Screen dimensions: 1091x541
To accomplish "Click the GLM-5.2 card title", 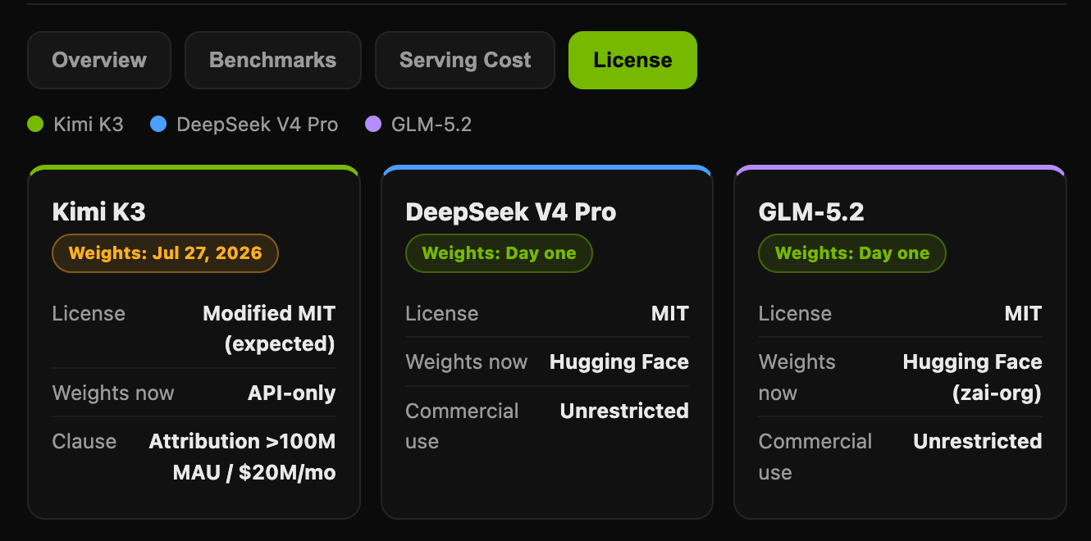I will [811, 212].
